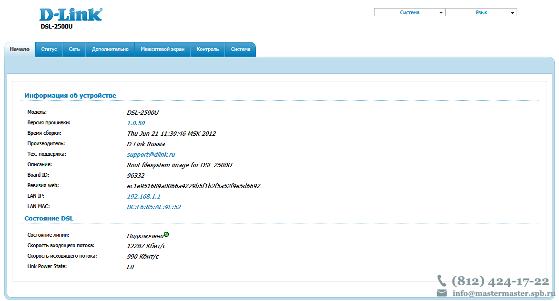This screenshot has height=301, width=559.
Task: Click the Скорость входящего потока label
Action: tap(61, 245)
